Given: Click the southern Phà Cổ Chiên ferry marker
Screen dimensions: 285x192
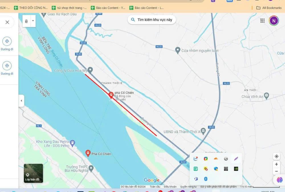Looking at the screenshot, I should click(x=88, y=153).
